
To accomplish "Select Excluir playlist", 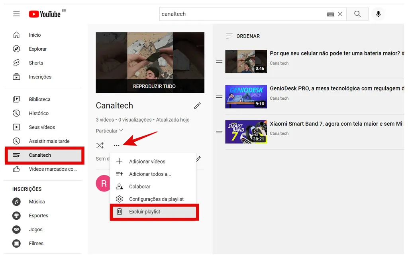I will click(154, 212).
